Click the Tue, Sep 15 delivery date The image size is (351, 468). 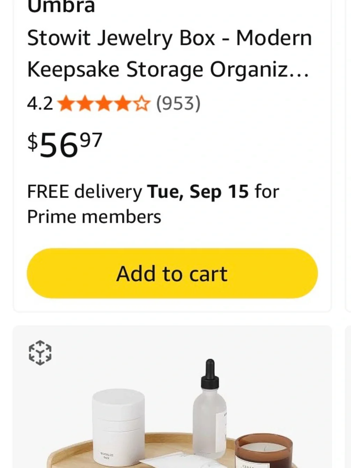pyautogui.click(x=198, y=192)
